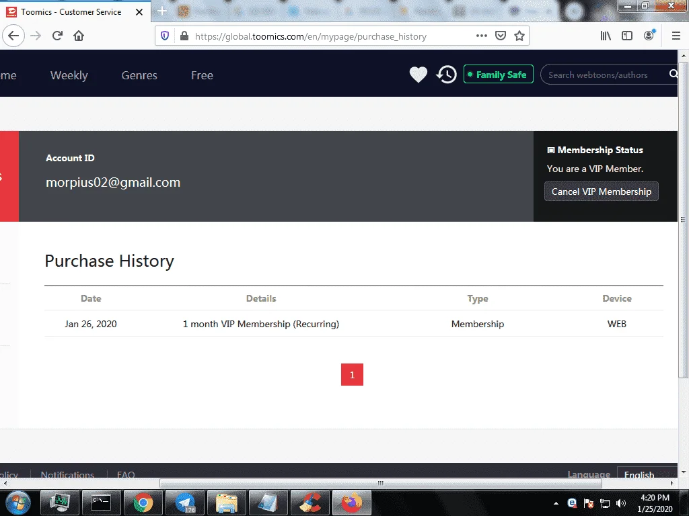Click the vertical scrollbar thumb
The image size is (689, 516).
point(684,220)
